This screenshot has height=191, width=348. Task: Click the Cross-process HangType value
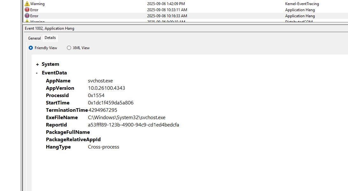click(x=104, y=147)
